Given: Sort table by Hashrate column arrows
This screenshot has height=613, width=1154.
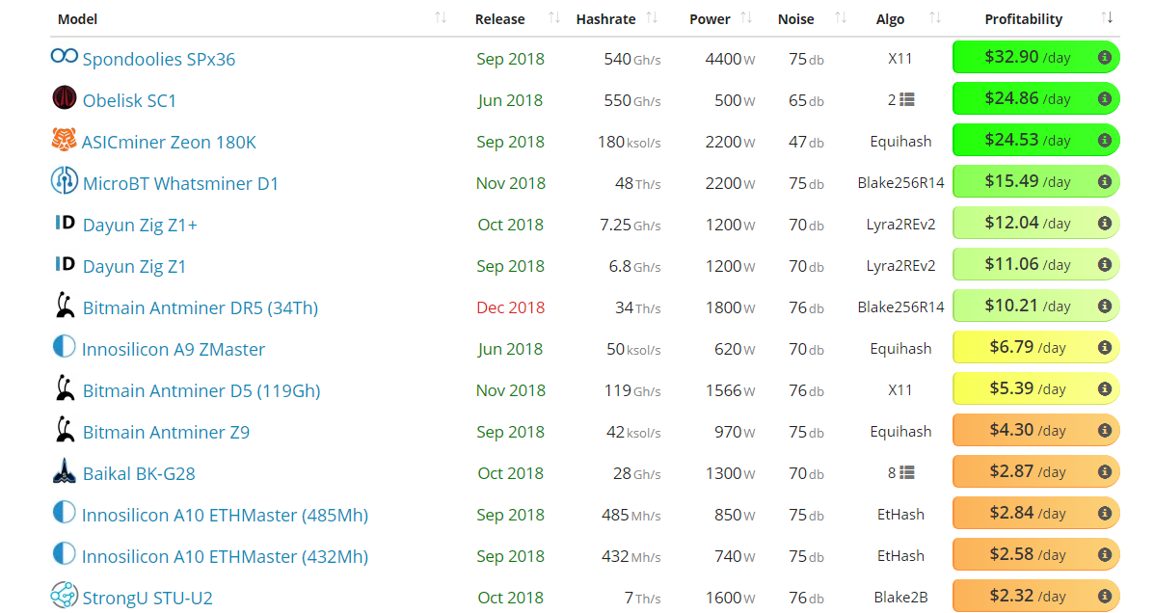Looking at the screenshot, I should click(x=652, y=17).
